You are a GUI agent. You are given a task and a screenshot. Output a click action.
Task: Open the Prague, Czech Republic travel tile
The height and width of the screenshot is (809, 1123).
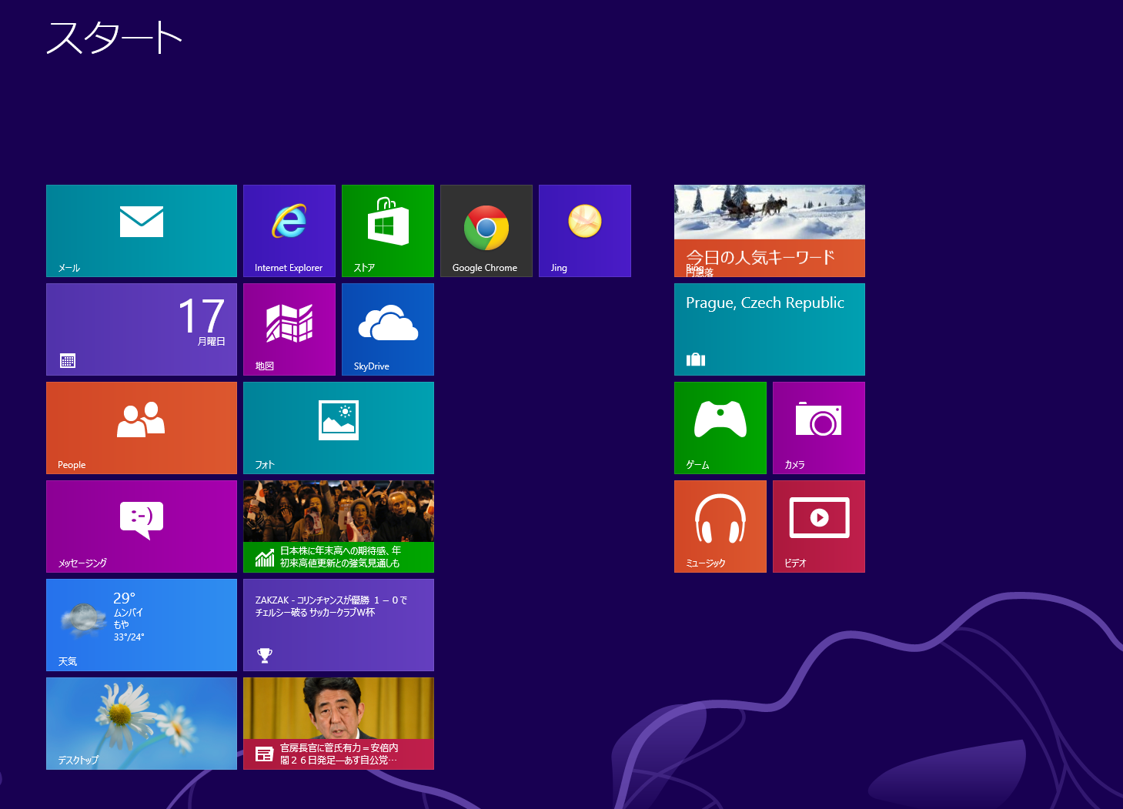pyautogui.click(x=770, y=329)
